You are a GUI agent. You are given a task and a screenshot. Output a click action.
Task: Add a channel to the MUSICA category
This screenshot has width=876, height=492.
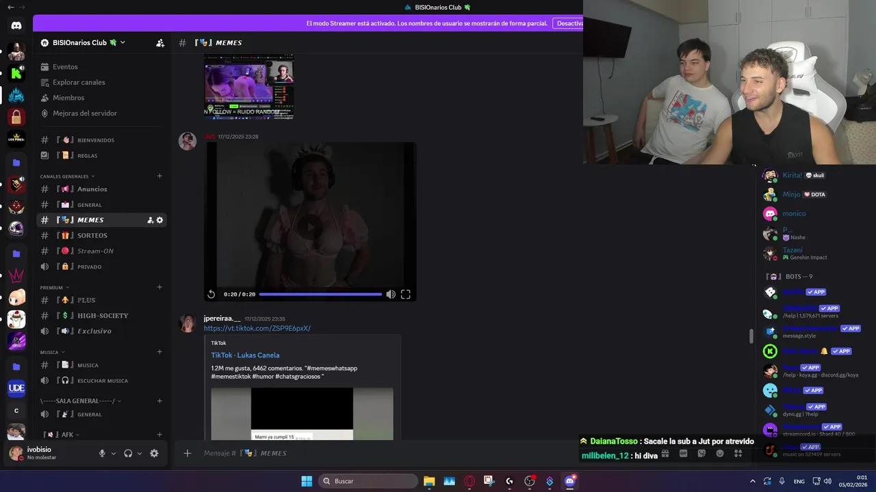[x=159, y=352]
